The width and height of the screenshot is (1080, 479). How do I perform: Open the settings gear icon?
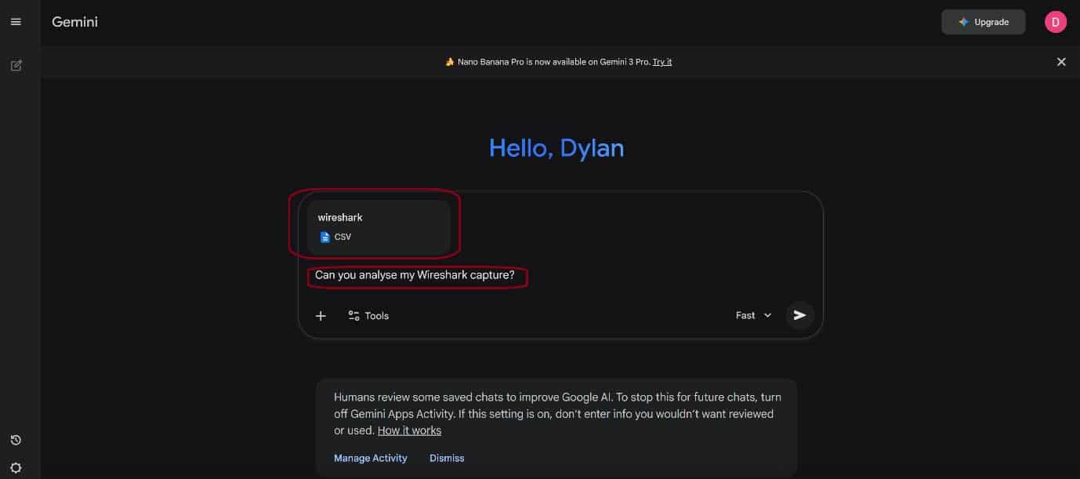click(x=16, y=468)
